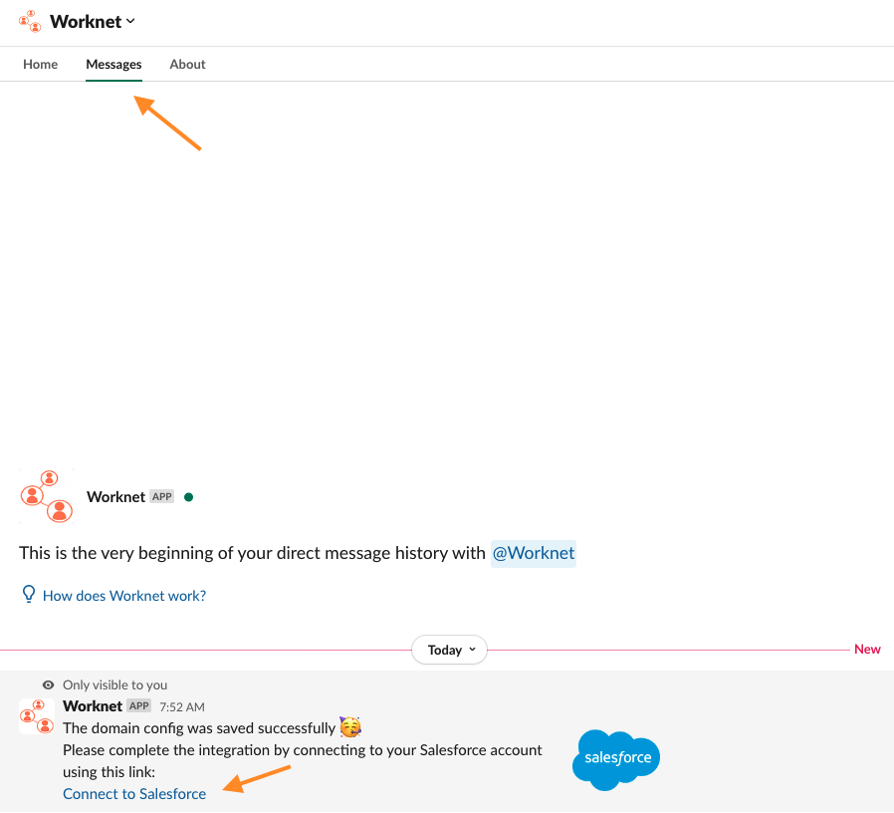Viewport: 894px width, 813px height.
Task: Open the Connect to Salesforce link
Action: [134, 794]
